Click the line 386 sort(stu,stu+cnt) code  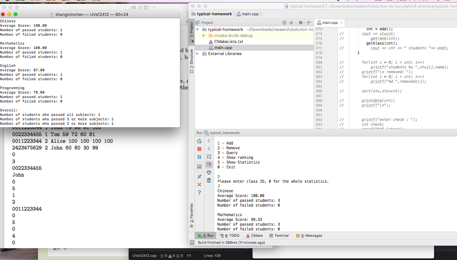point(382,91)
